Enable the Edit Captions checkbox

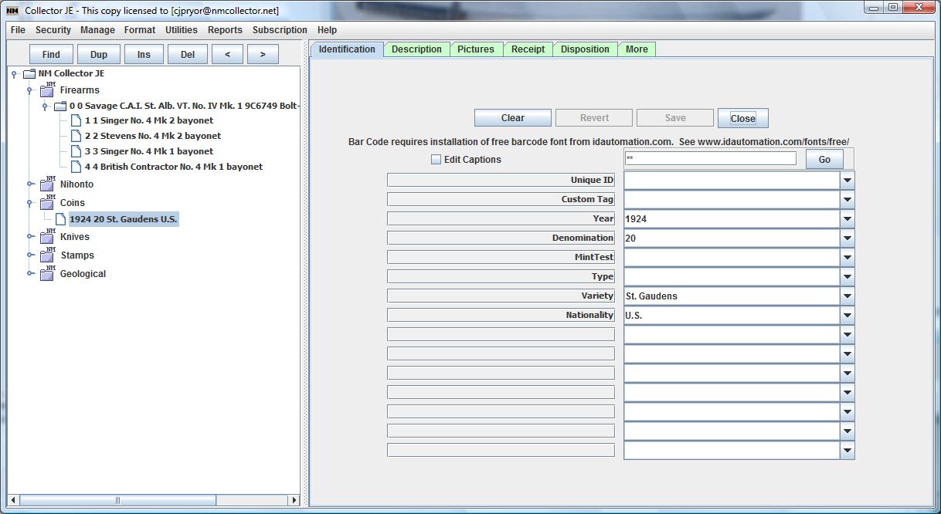coord(436,160)
